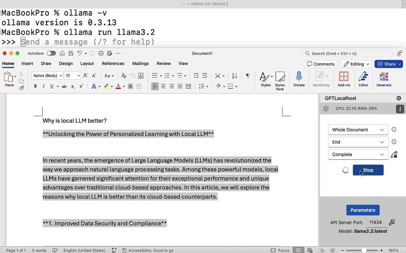This screenshot has width=406, height=253.
Task: Open the Whole Document dropdown in GPTLocalhost
Action: (358, 129)
